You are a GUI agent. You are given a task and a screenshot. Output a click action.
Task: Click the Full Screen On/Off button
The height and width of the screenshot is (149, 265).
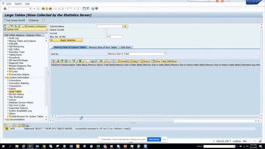click(14, 20)
